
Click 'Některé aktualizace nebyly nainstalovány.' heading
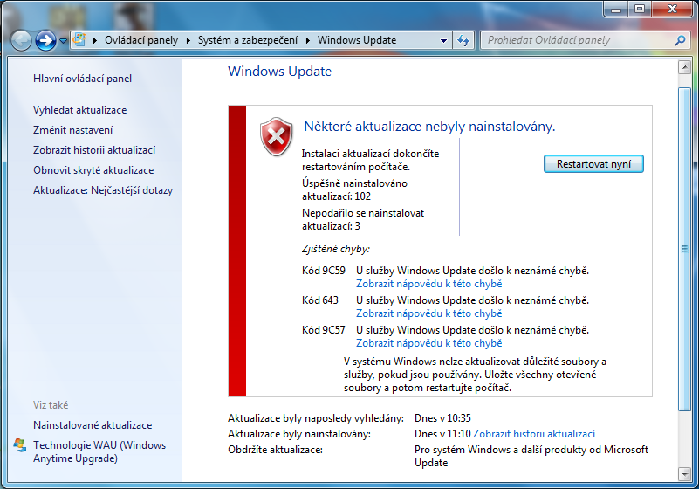429,127
